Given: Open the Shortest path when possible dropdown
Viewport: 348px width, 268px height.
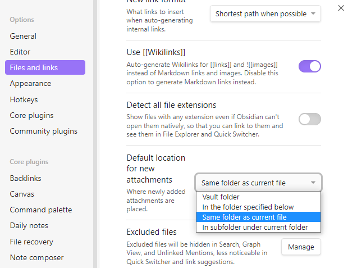Looking at the screenshot, I should tap(265, 13).
